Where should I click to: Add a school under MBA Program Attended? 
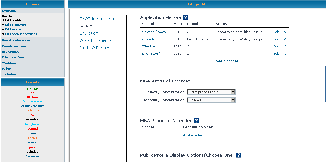tap(194, 135)
